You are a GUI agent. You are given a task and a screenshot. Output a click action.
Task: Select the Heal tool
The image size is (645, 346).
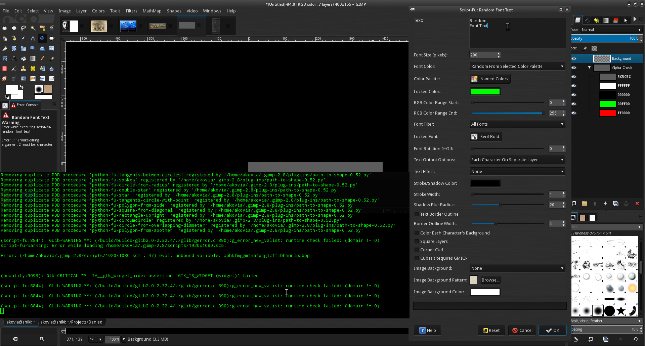pyautogui.click(x=33, y=69)
